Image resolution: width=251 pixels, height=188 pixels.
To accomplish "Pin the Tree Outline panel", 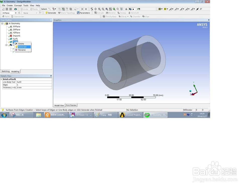I will 51,20.
